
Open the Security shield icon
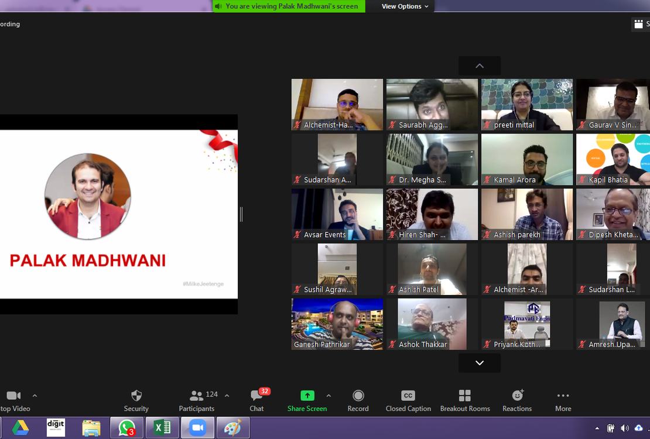pos(136,396)
